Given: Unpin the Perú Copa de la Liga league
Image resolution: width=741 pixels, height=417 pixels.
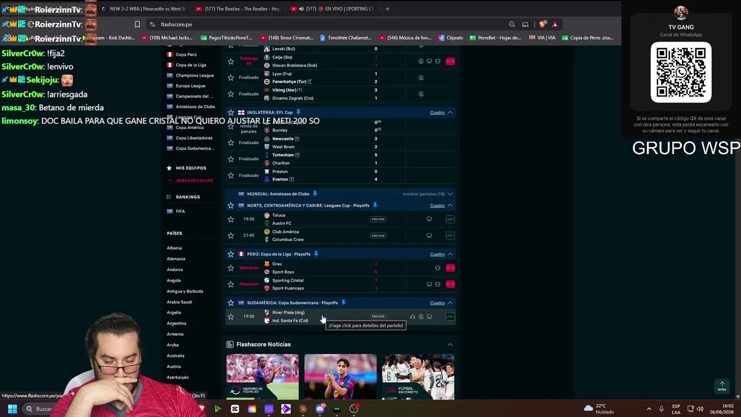Looking at the screenshot, I should [316, 254].
